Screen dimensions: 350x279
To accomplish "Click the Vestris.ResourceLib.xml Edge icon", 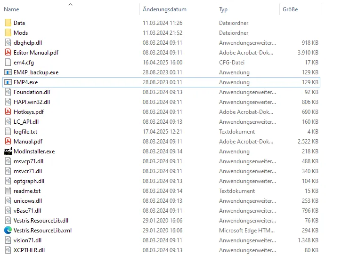I will coord(8,231).
